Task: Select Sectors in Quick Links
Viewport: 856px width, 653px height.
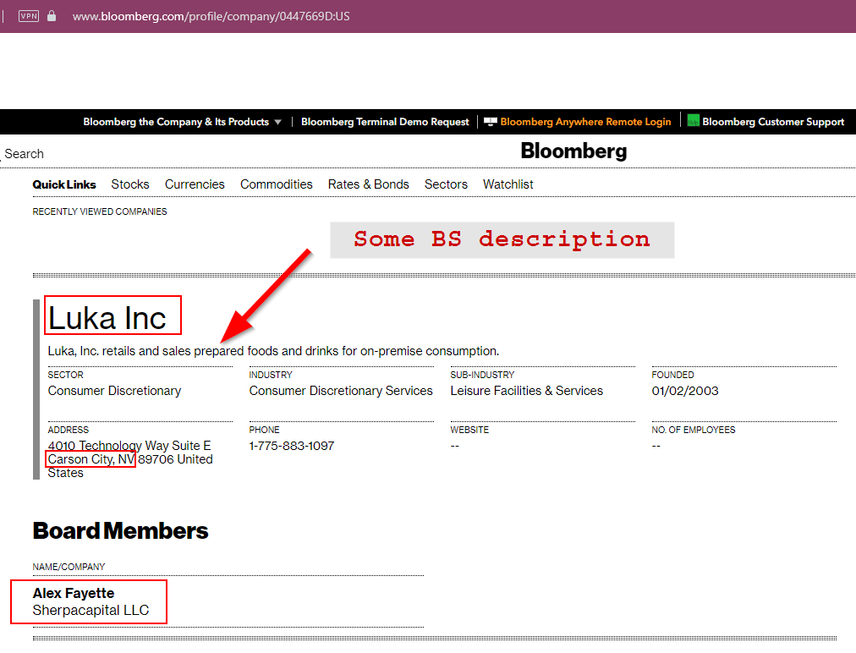Action: point(446,184)
